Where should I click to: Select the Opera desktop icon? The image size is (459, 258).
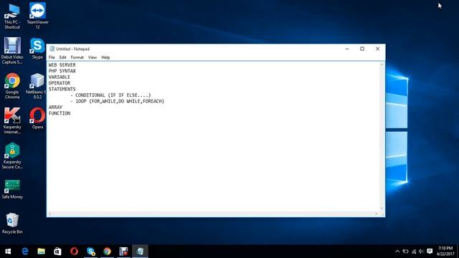click(37, 118)
